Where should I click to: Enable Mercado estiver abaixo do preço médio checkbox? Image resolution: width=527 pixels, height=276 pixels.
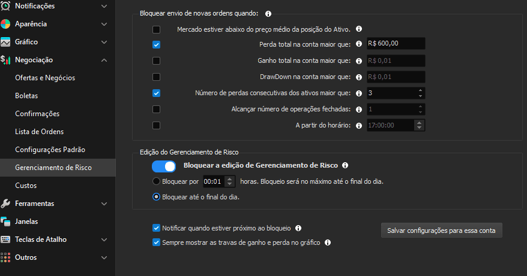(x=156, y=29)
